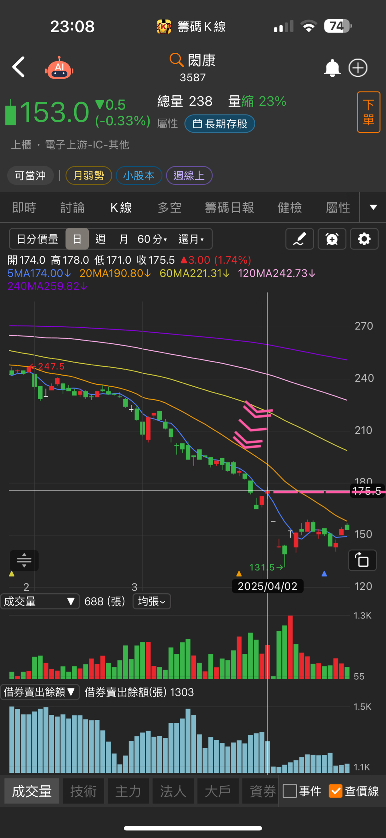
Task: Select the 月弱勢 tag
Action: [88, 176]
